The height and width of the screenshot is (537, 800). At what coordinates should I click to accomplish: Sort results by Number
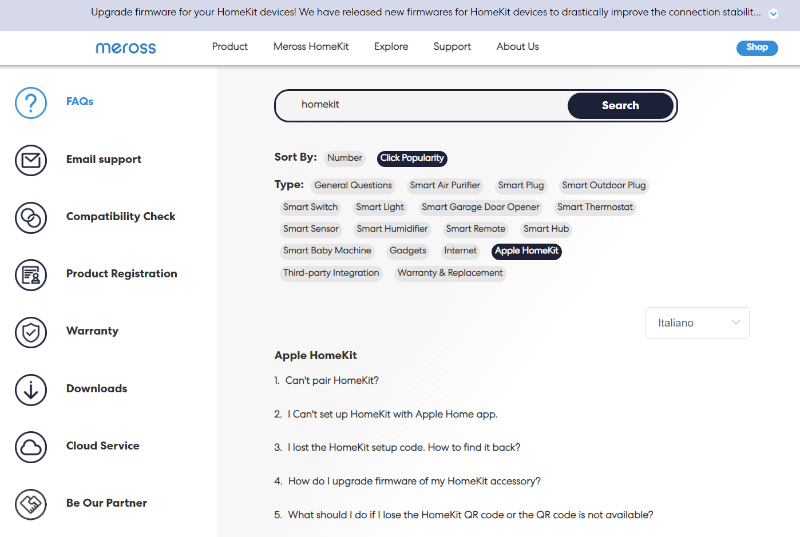tap(344, 158)
